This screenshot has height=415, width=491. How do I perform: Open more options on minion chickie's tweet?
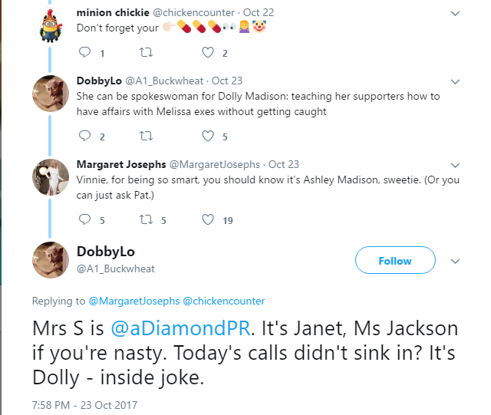tap(455, 13)
